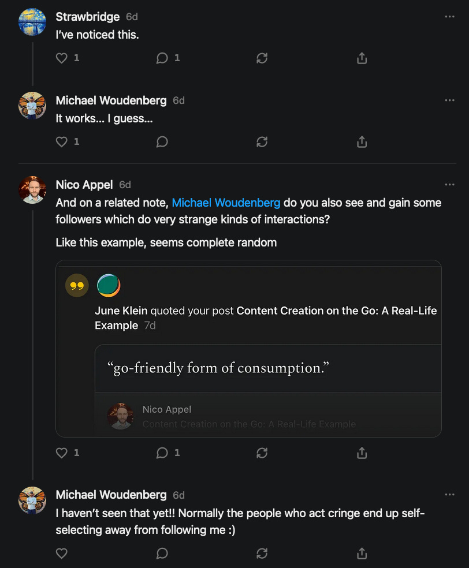Share Strawbridge's comment

pyautogui.click(x=362, y=58)
